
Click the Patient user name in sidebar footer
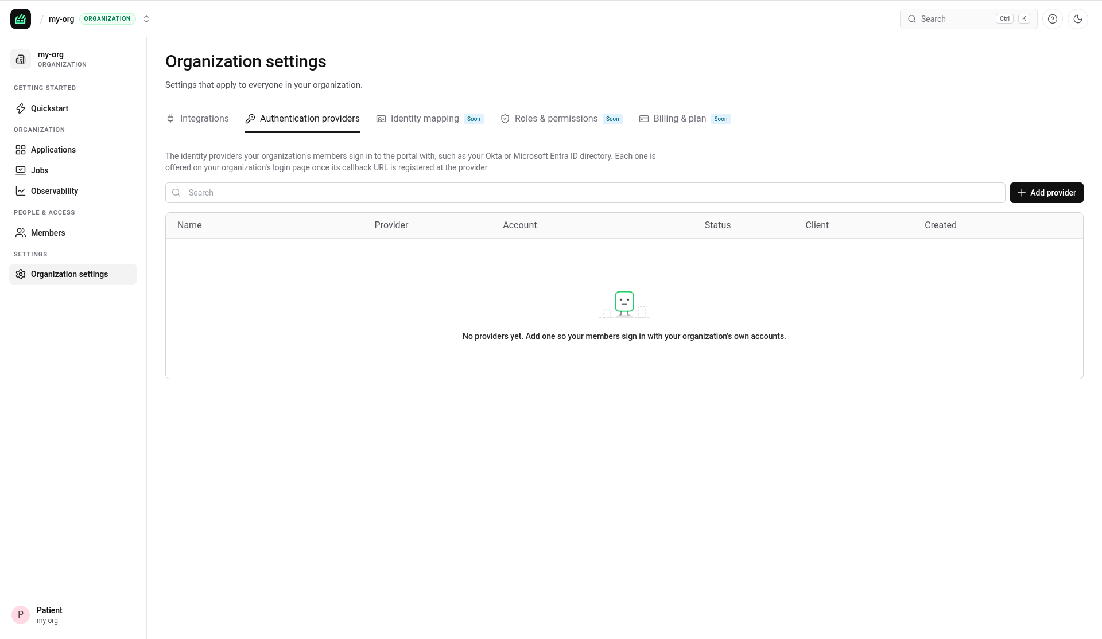[x=49, y=610]
